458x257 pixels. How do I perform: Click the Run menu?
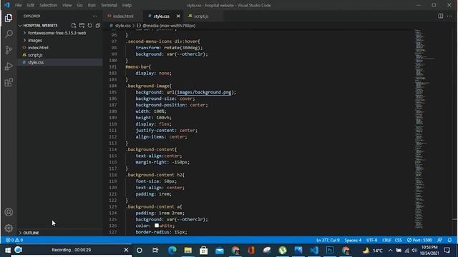92,5
